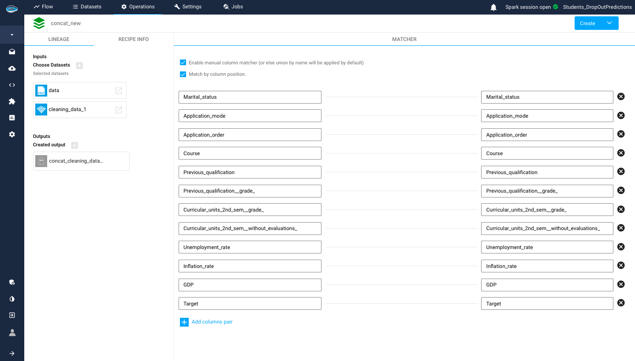Open the settings gear in sidebar
635x361 pixels.
click(x=12, y=134)
